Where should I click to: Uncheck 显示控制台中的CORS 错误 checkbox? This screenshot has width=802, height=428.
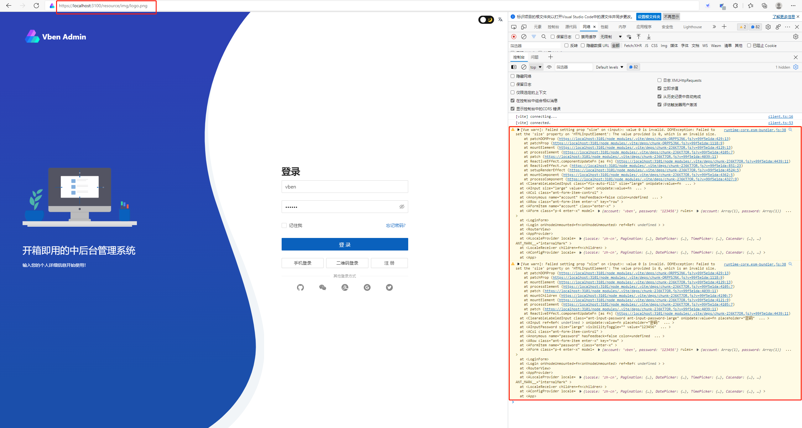pos(513,109)
